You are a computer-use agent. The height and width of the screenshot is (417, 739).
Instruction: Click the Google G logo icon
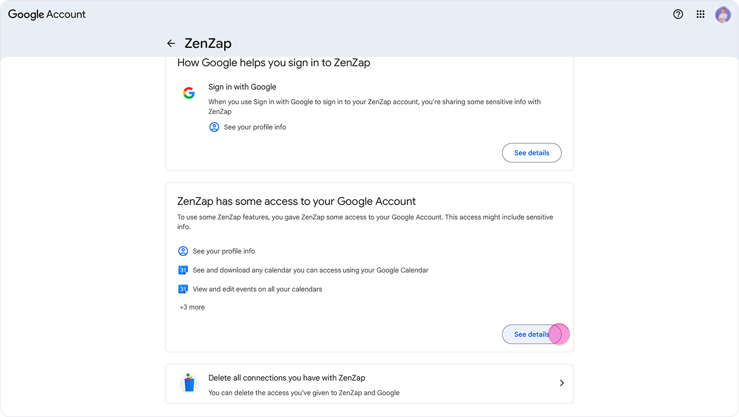tap(189, 92)
